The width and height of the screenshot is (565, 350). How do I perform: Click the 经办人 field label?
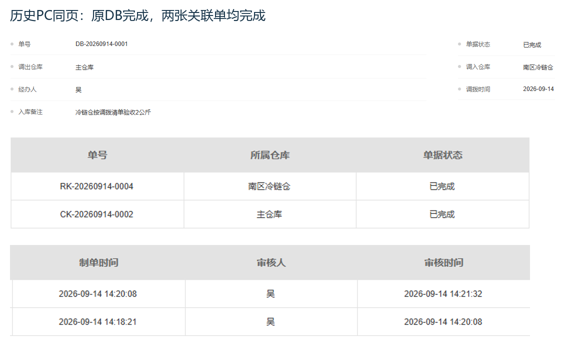27,89
